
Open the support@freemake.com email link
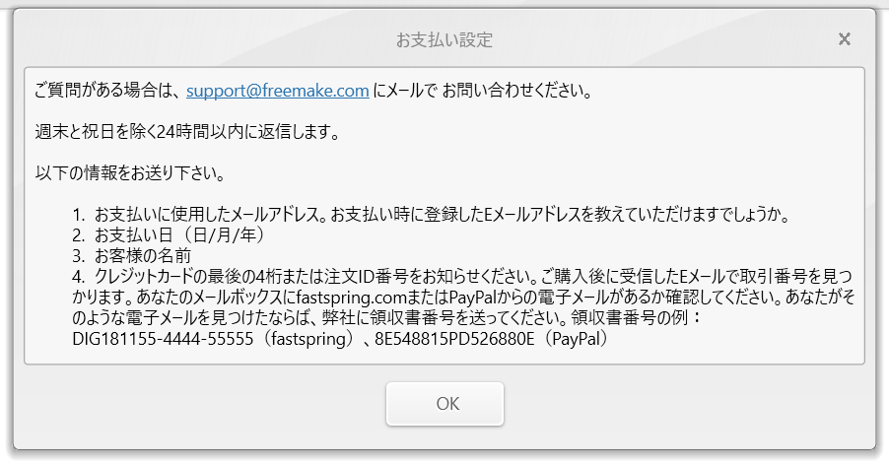[x=278, y=92]
